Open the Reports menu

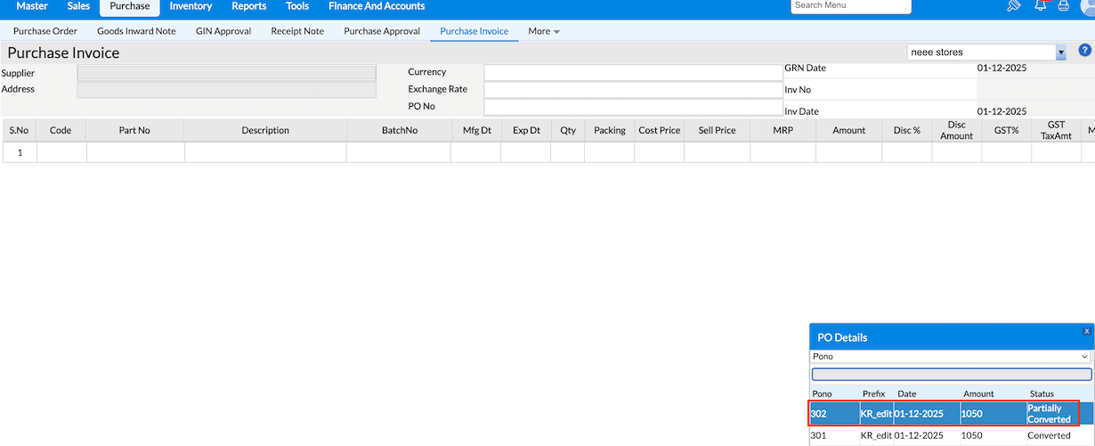(249, 6)
